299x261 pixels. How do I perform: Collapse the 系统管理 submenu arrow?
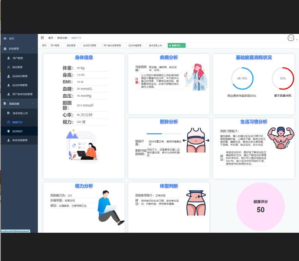[x=33, y=49]
